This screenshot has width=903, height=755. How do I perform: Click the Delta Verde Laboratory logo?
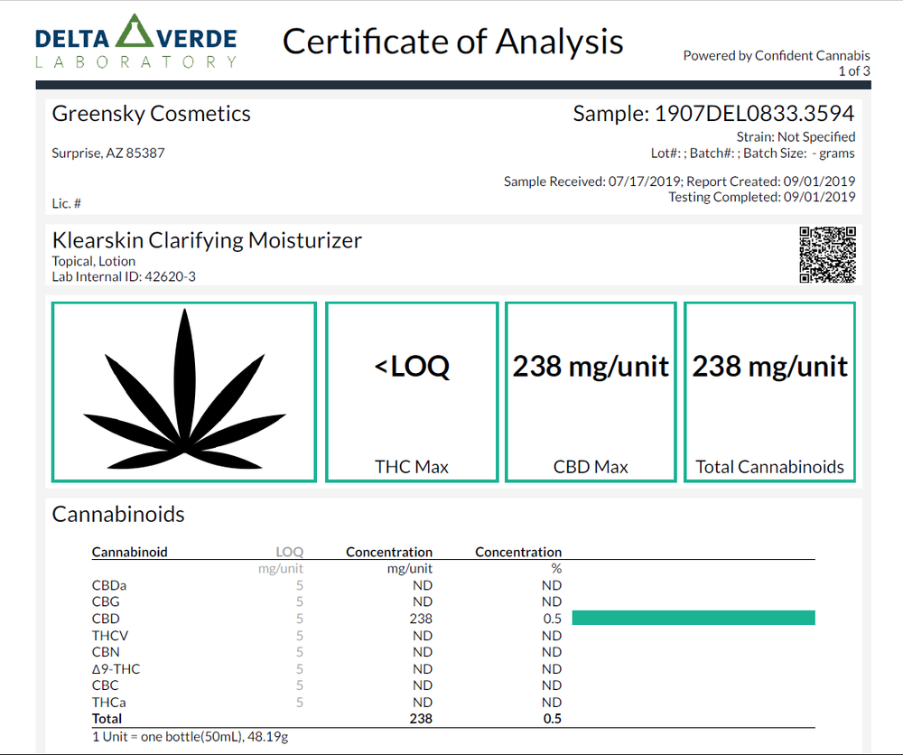pos(136,41)
